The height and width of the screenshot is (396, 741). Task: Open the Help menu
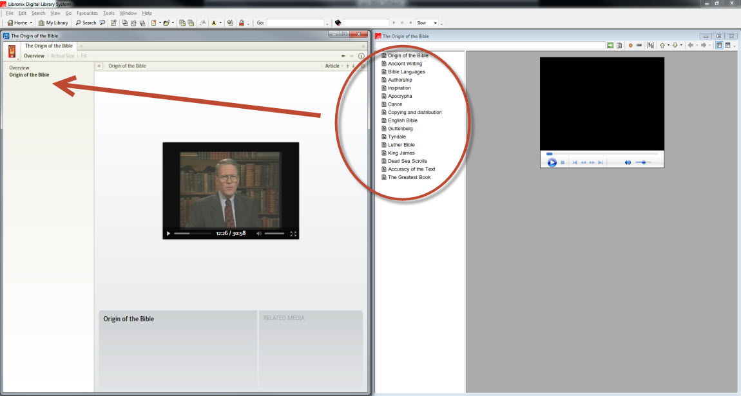[x=147, y=14]
